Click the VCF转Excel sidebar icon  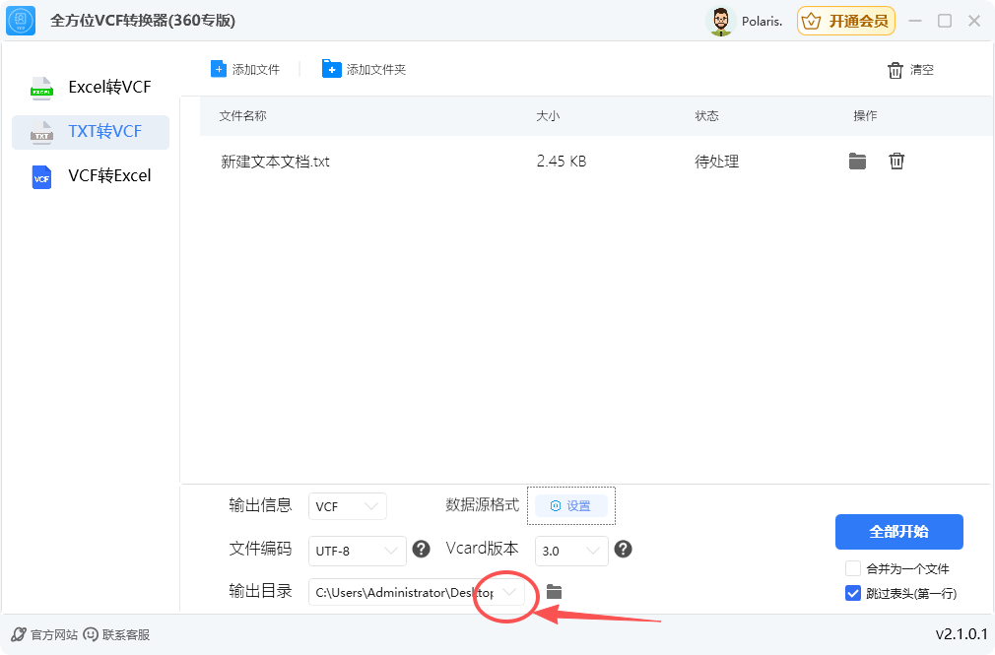point(40,176)
